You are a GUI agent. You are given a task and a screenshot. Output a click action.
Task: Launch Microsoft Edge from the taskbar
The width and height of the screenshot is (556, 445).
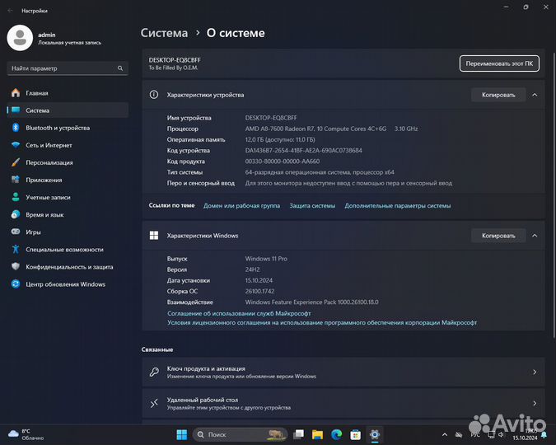(337, 434)
